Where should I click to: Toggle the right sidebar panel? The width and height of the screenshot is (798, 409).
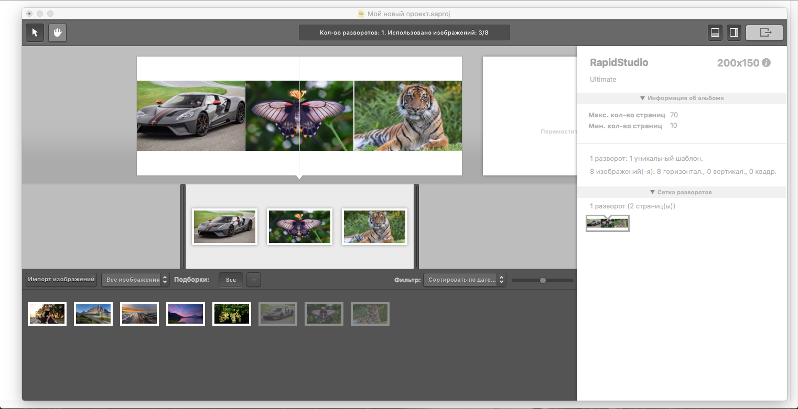coord(734,32)
